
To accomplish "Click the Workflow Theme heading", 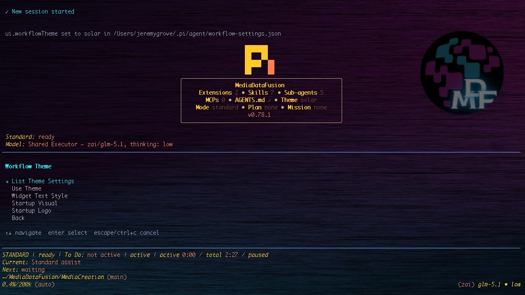I will 28,166.
